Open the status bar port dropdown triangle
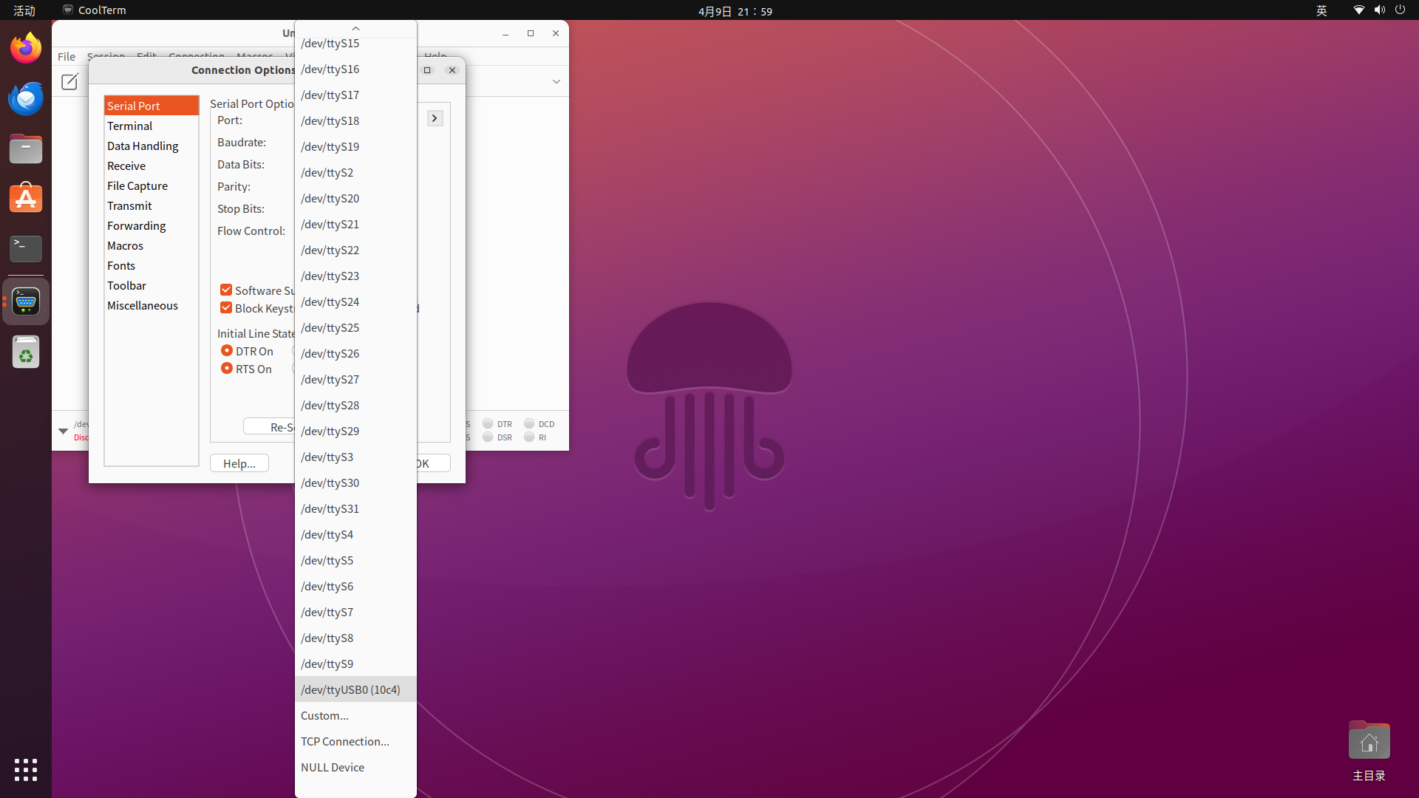The width and height of the screenshot is (1419, 798). (63, 431)
